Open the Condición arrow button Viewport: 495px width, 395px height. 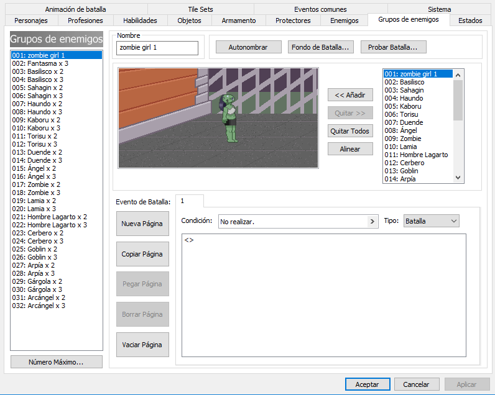click(372, 221)
